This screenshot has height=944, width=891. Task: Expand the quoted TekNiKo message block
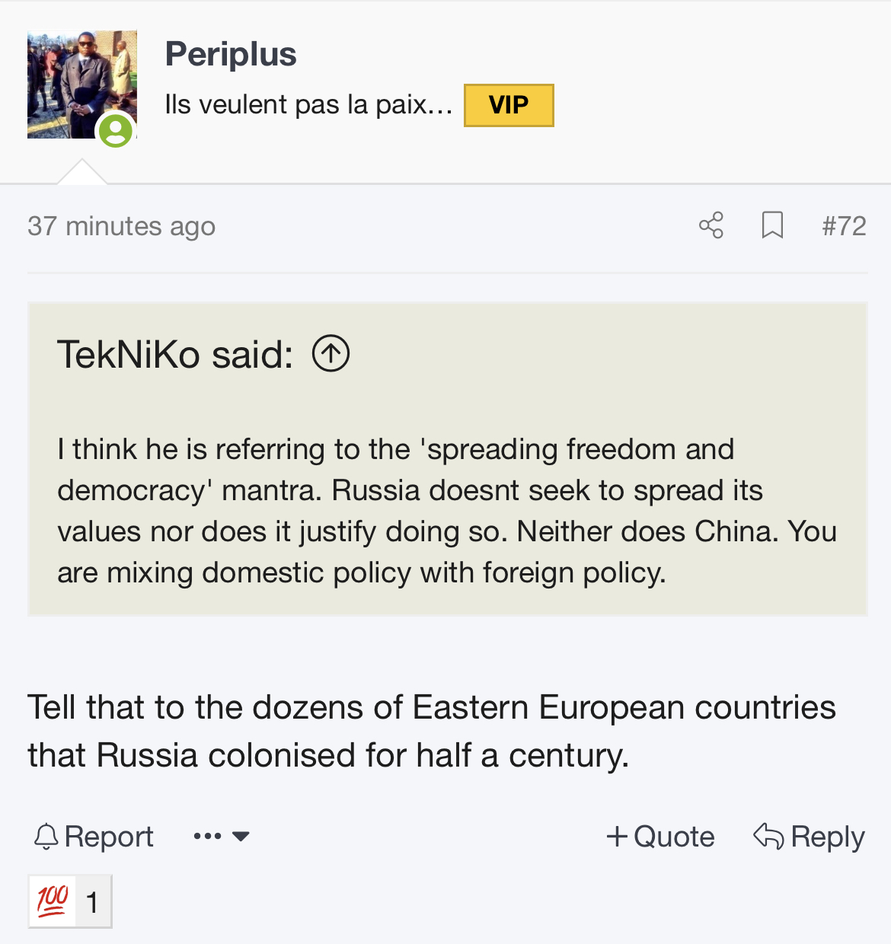[447, 511]
